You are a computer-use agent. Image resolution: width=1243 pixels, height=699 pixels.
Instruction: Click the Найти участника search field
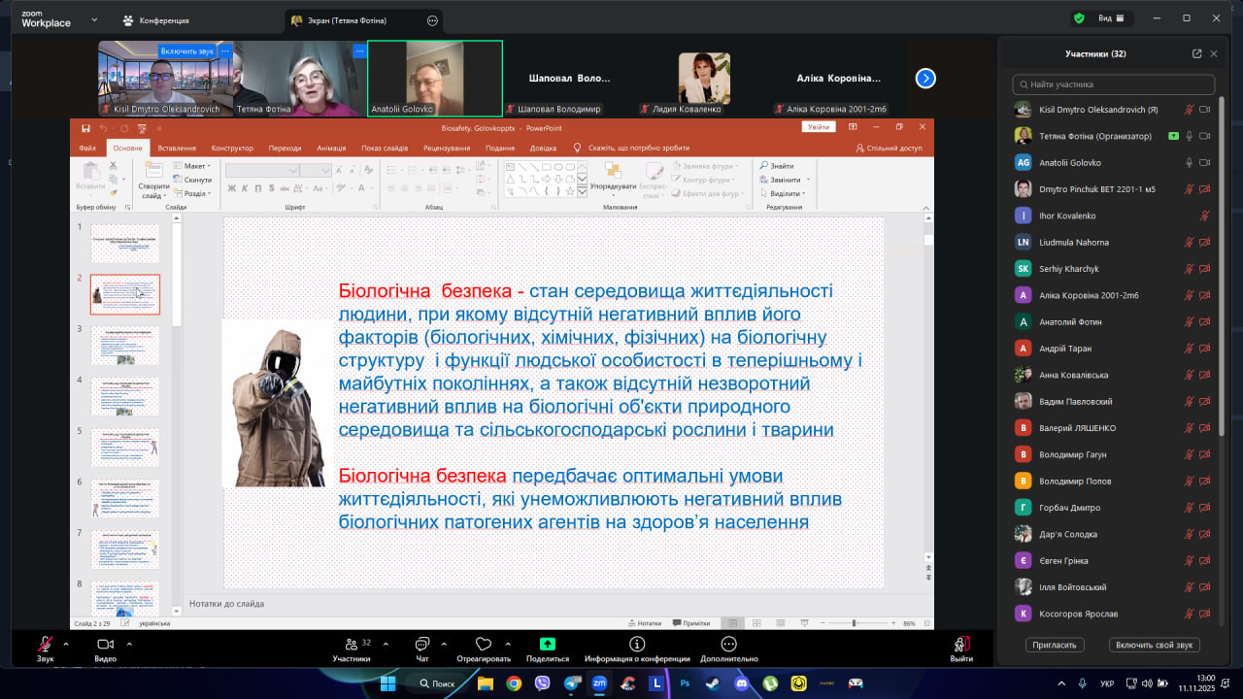[x=1113, y=84]
